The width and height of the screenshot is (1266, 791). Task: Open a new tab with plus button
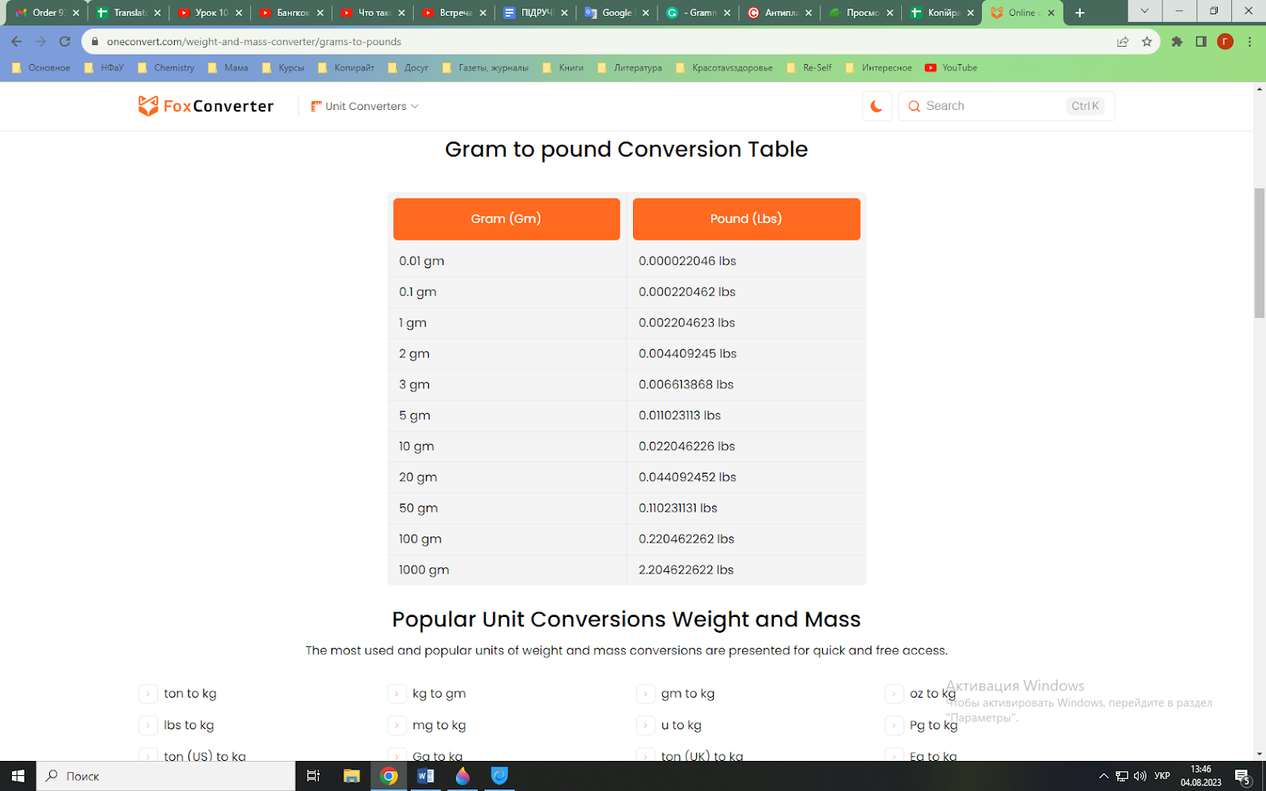(x=1079, y=13)
